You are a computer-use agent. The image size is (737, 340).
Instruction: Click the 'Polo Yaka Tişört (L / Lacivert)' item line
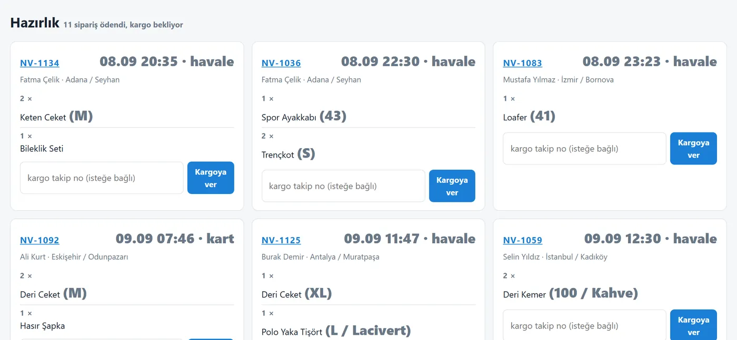[336, 331]
